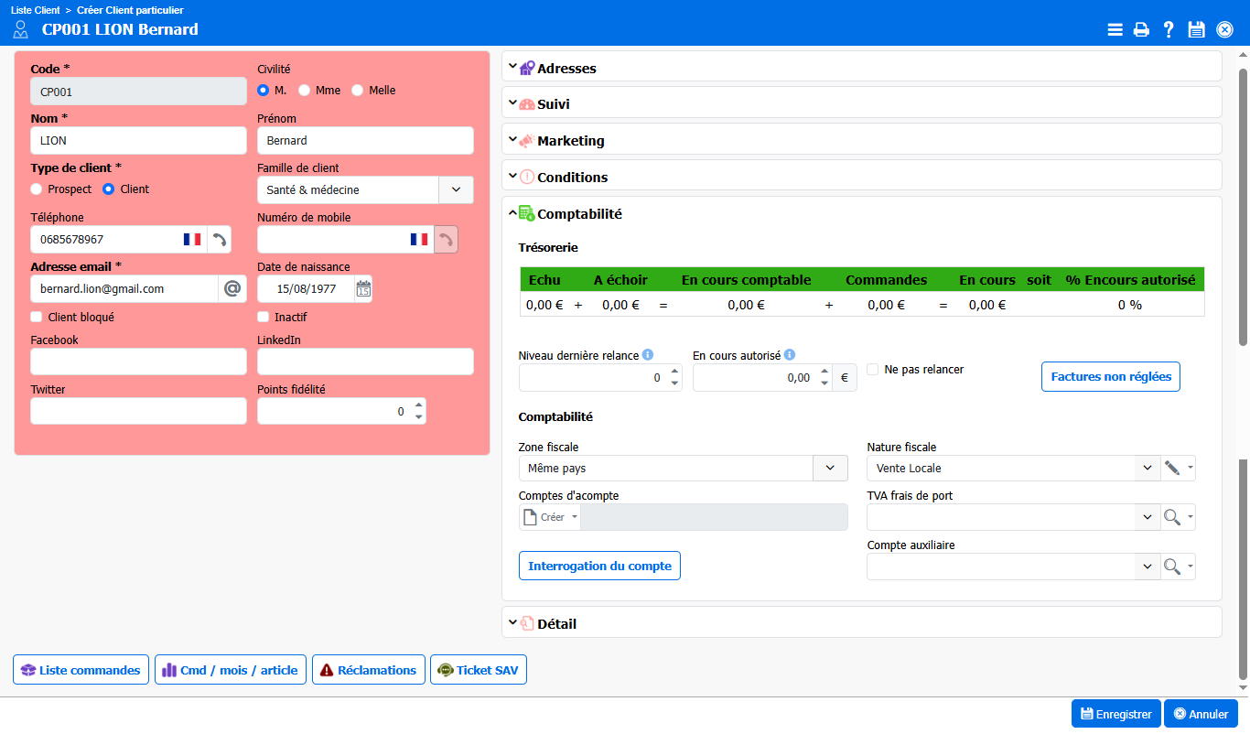Open the help question mark icon
The height and width of the screenshot is (734, 1250).
(x=1169, y=29)
